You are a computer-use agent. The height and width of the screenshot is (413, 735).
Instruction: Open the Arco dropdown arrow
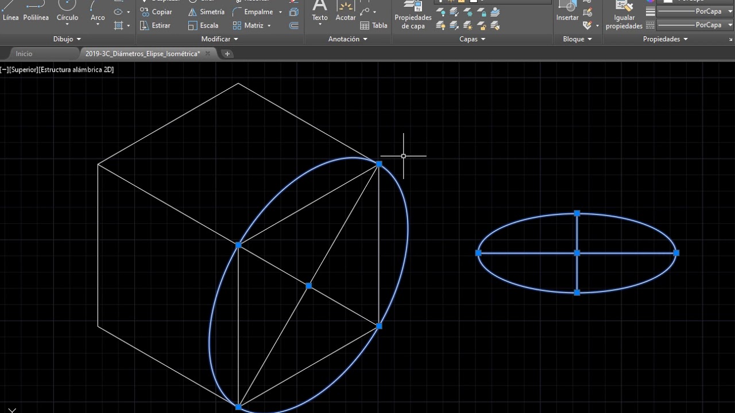98,25
